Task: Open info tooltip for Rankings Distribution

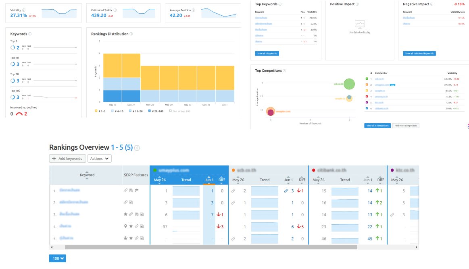Action: point(131,34)
